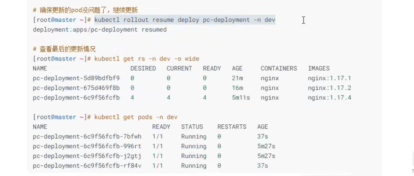Click the 'kubectl get rs -n dev -o wide' command
The image size is (414, 176).
click(x=147, y=59)
